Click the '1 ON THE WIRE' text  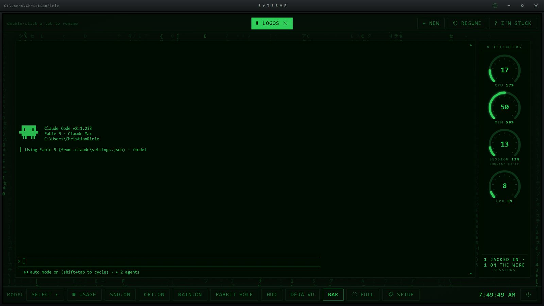504,265
